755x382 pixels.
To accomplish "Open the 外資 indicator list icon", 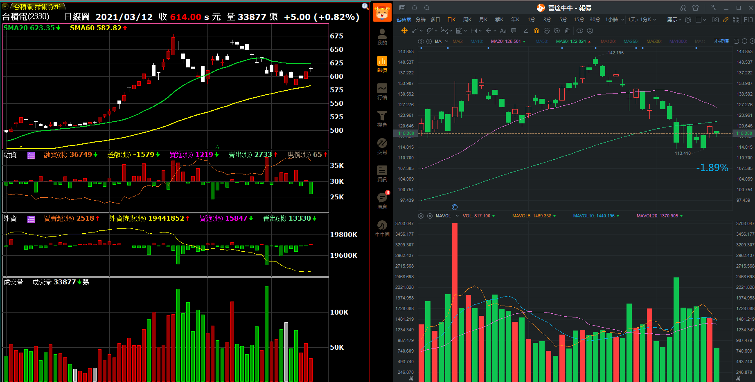I will coord(31,219).
